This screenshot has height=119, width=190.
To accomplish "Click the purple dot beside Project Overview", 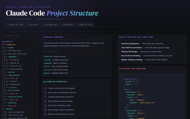I will point(44,37).
